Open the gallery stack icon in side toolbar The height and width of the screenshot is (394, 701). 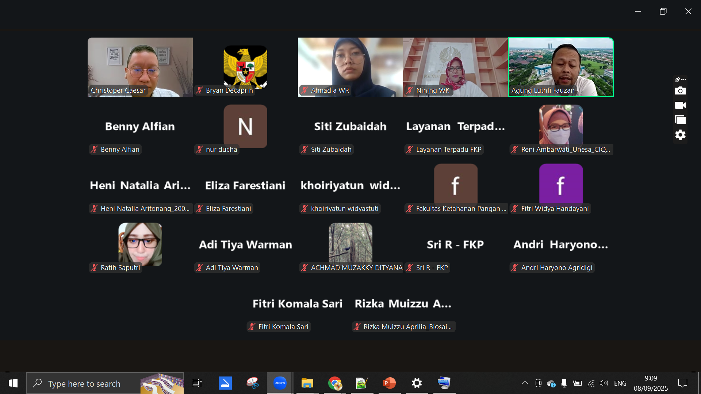680,120
